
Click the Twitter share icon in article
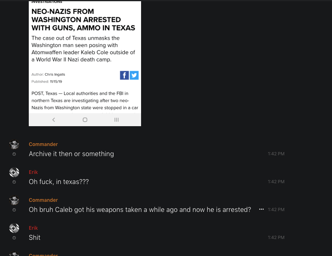(x=134, y=75)
